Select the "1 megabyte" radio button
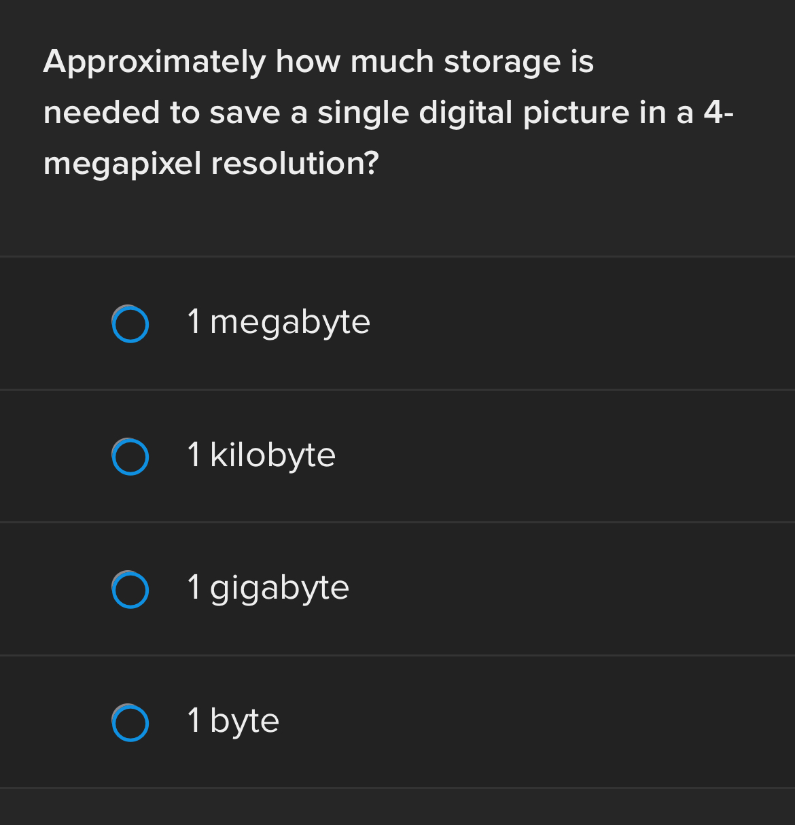This screenshot has height=825, width=795. [x=130, y=324]
